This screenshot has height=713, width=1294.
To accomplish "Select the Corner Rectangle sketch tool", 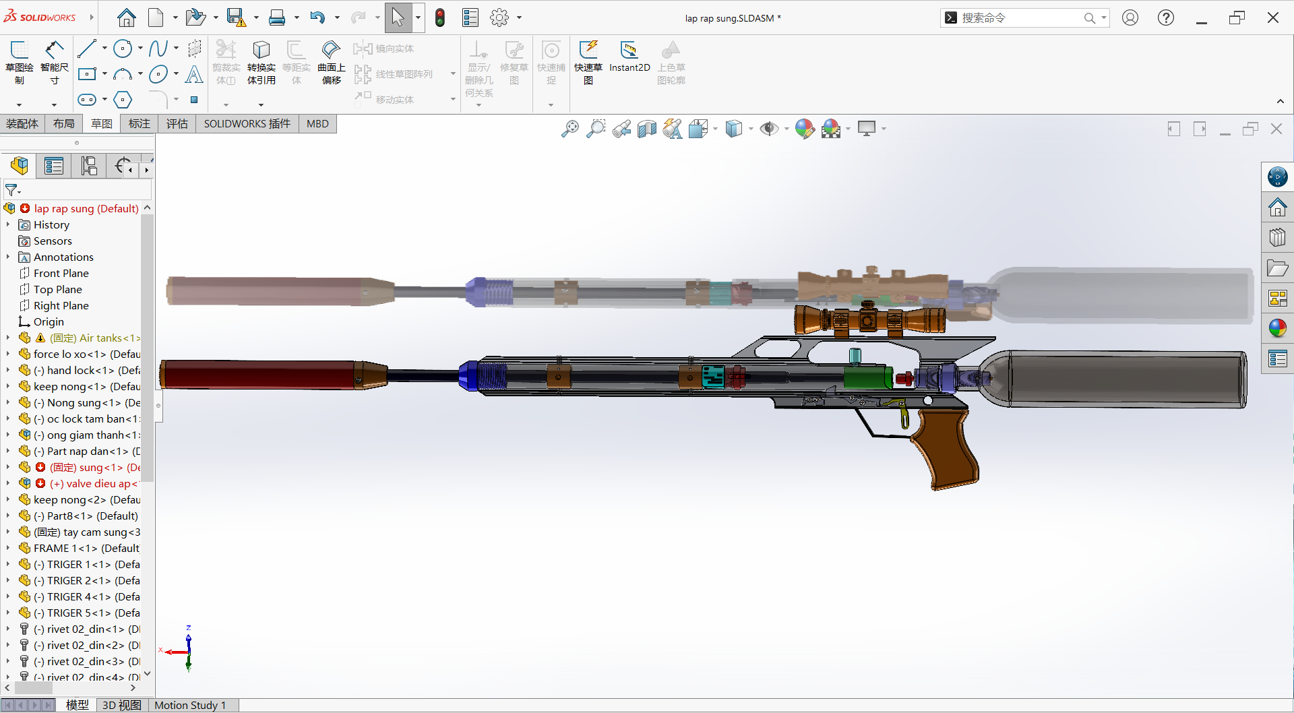I will click(87, 74).
